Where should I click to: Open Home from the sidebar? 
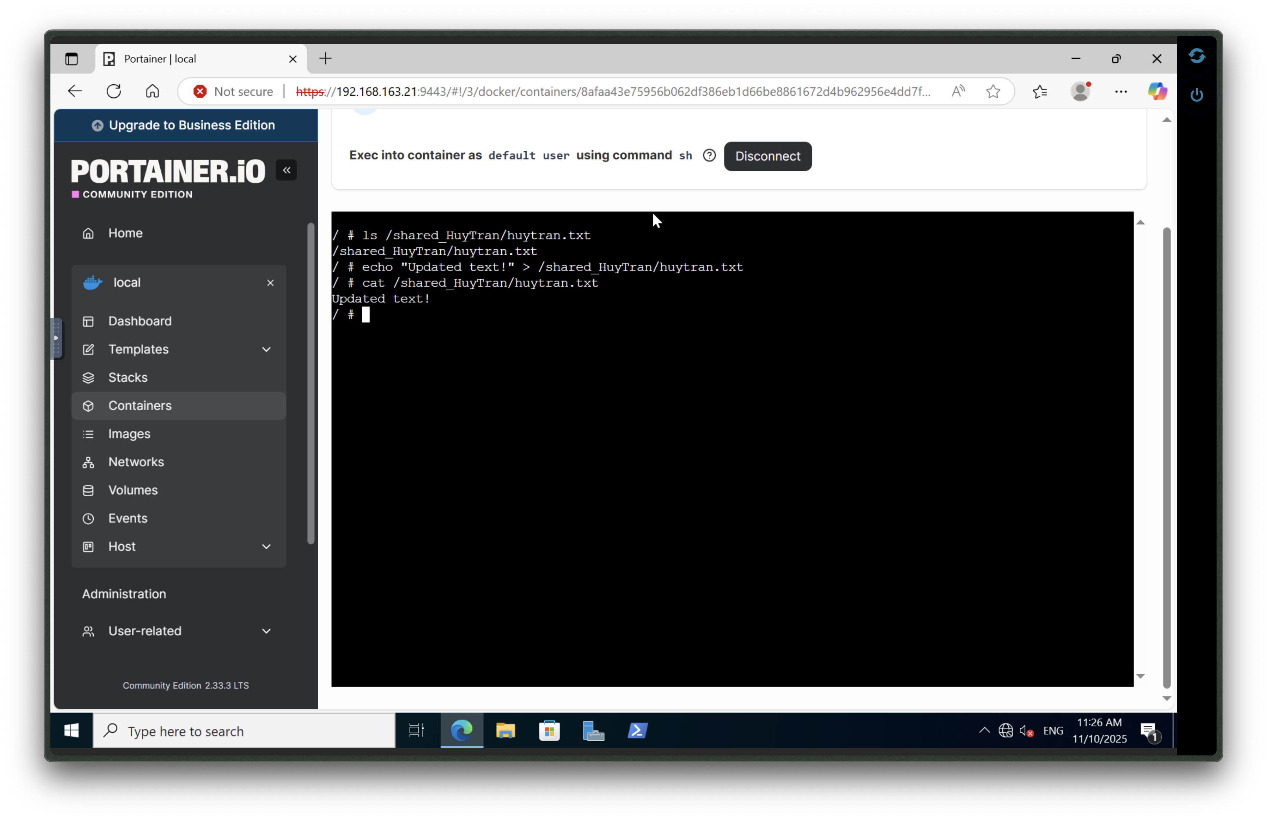click(x=125, y=233)
